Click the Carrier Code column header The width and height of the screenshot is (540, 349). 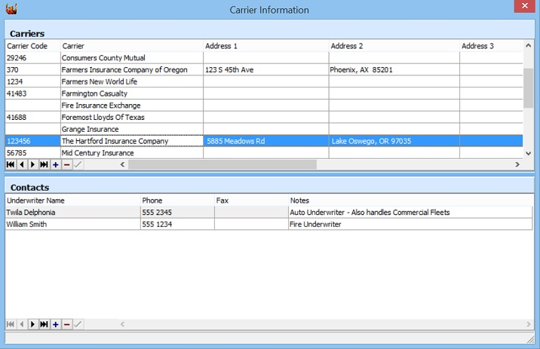point(32,46)
